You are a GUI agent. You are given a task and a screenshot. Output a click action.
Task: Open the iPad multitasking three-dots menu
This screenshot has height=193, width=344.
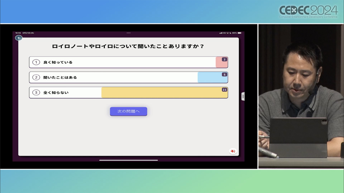[x=128, y=33]
